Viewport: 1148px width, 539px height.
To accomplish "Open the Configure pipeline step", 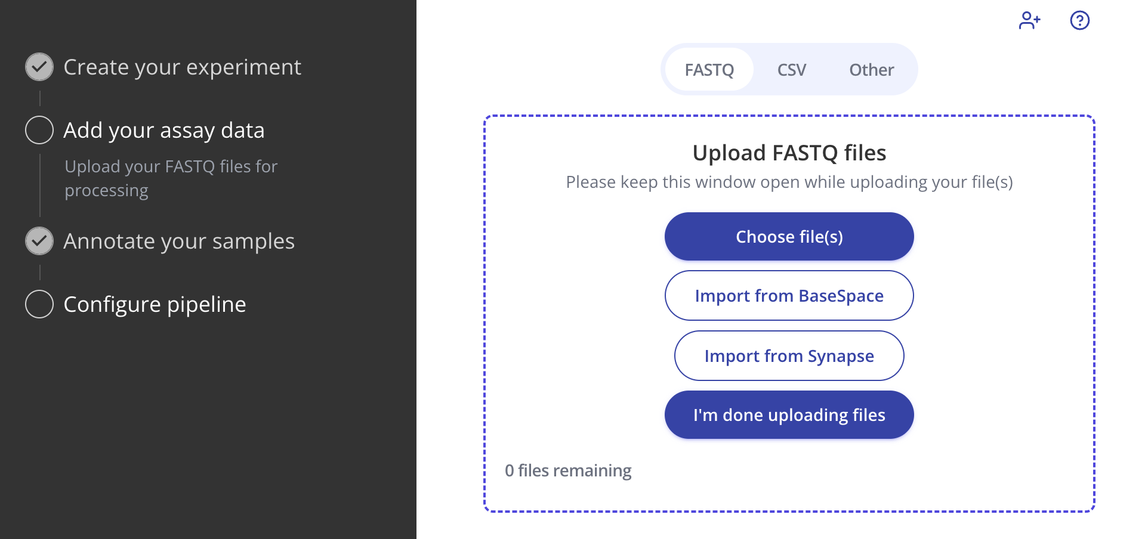I will [155, 305].
